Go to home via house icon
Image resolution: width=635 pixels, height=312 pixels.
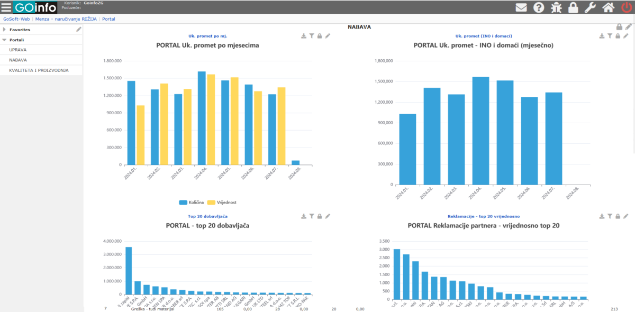coord(609,7)
